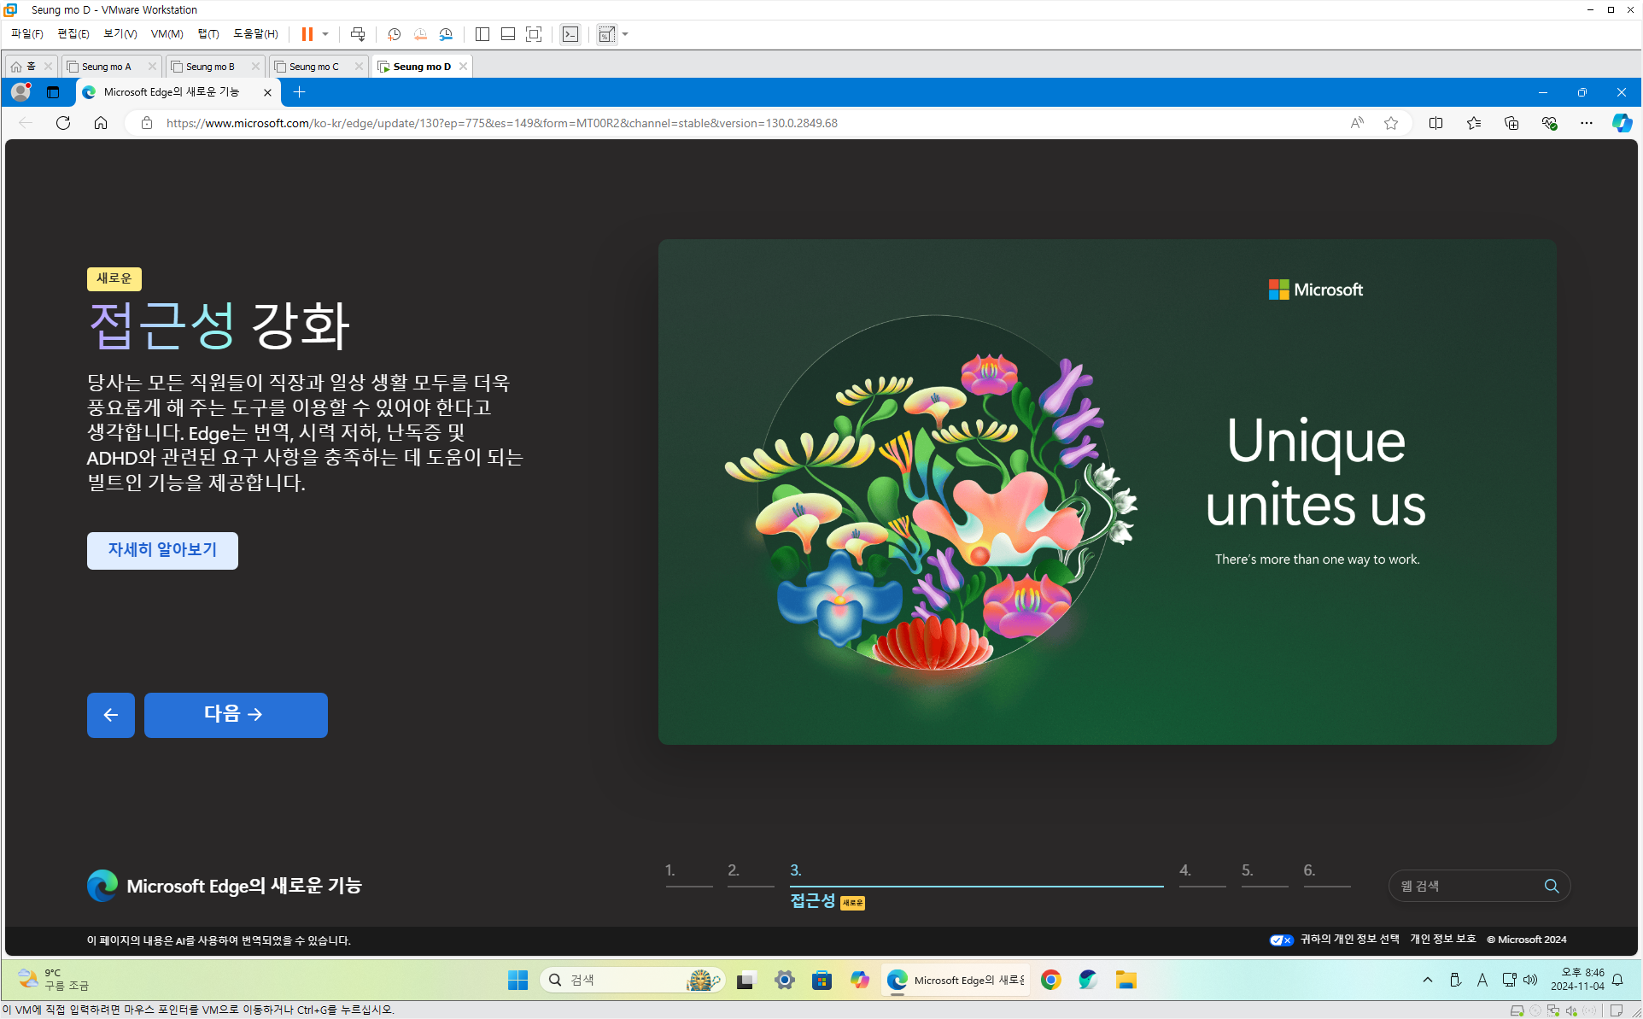Enter VMware full screen mode icon
The height and width of the screenshot is (1019, 1643).
tap(534, 34)
